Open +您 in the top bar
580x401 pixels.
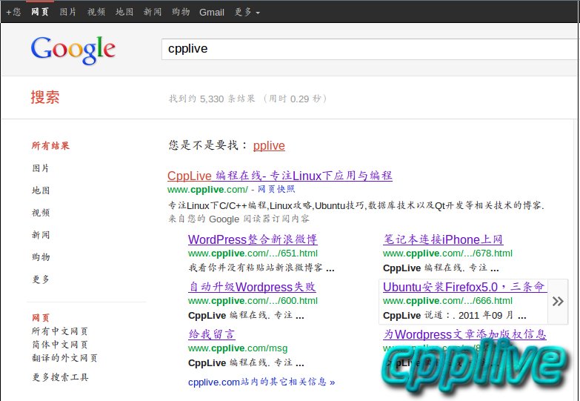point(13,12)
